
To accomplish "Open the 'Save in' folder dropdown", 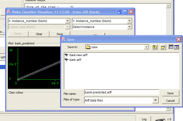I will (146, 47).
